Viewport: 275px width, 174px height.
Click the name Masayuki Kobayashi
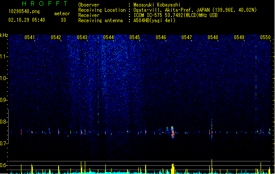click(157, 5)
